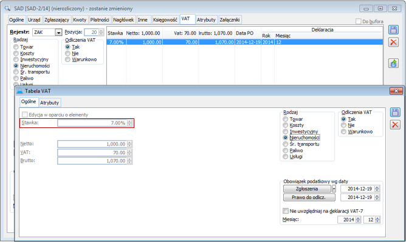Click the Zgłoszenia button
This screenshot has height=242, width=406.
tap(307, 189)
